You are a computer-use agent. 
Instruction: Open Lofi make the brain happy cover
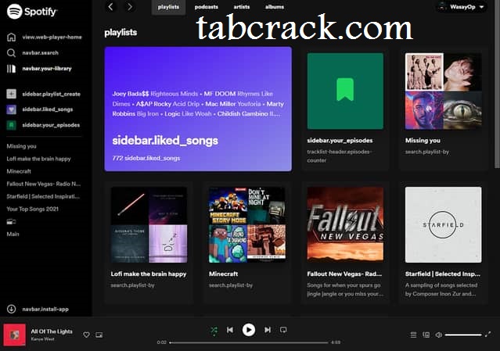click(x=149, y=225)
